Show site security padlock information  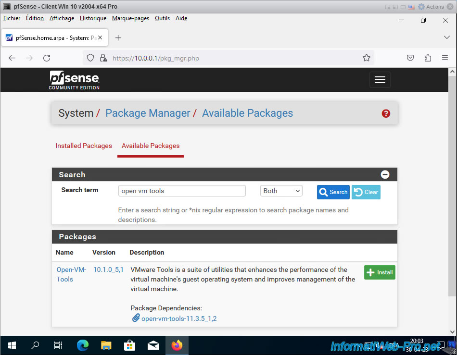(103, 58)
